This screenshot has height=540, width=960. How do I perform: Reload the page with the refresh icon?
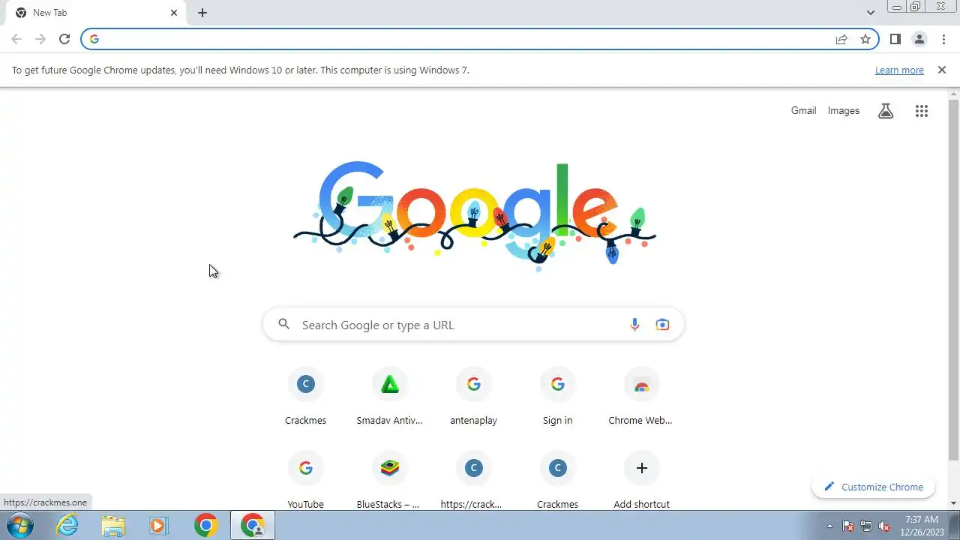tap(64, 39)
